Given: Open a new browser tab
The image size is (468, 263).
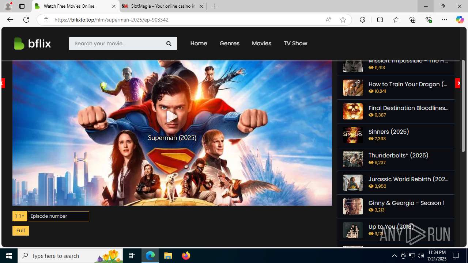Looking at the screenshot, I should (215, 6).
